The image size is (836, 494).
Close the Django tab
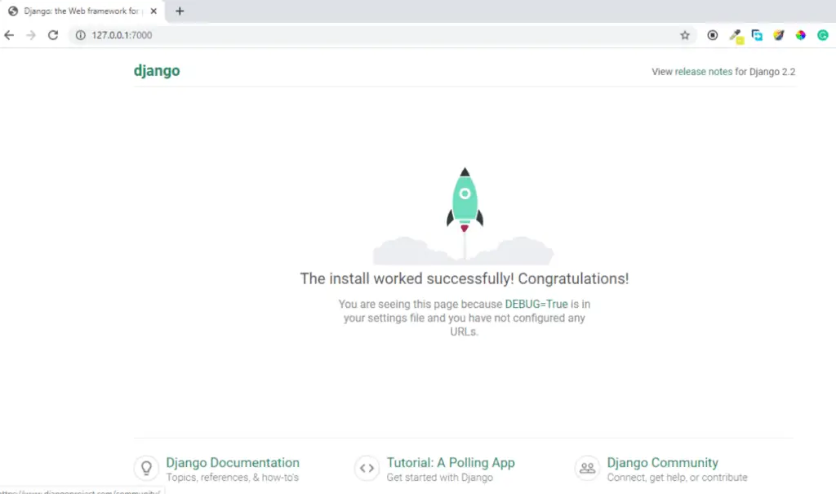point(153,11)
